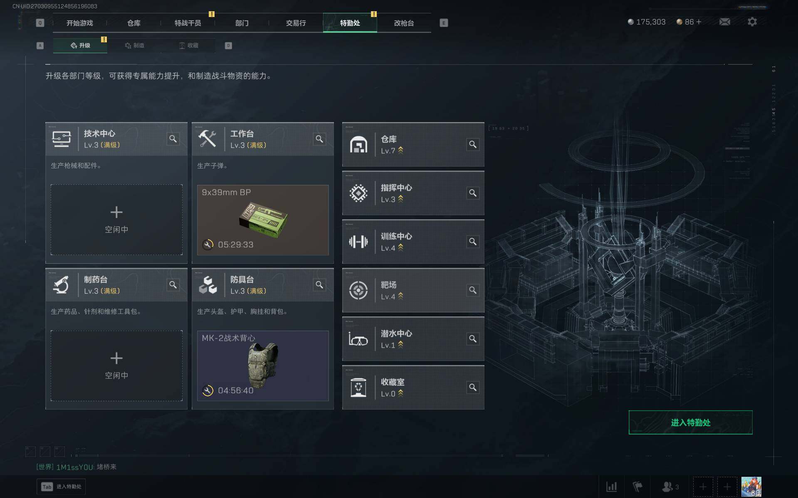Screen dimensions: 798x498
Task: Switch to the 仓库 top tab
Action: [133, 23]
